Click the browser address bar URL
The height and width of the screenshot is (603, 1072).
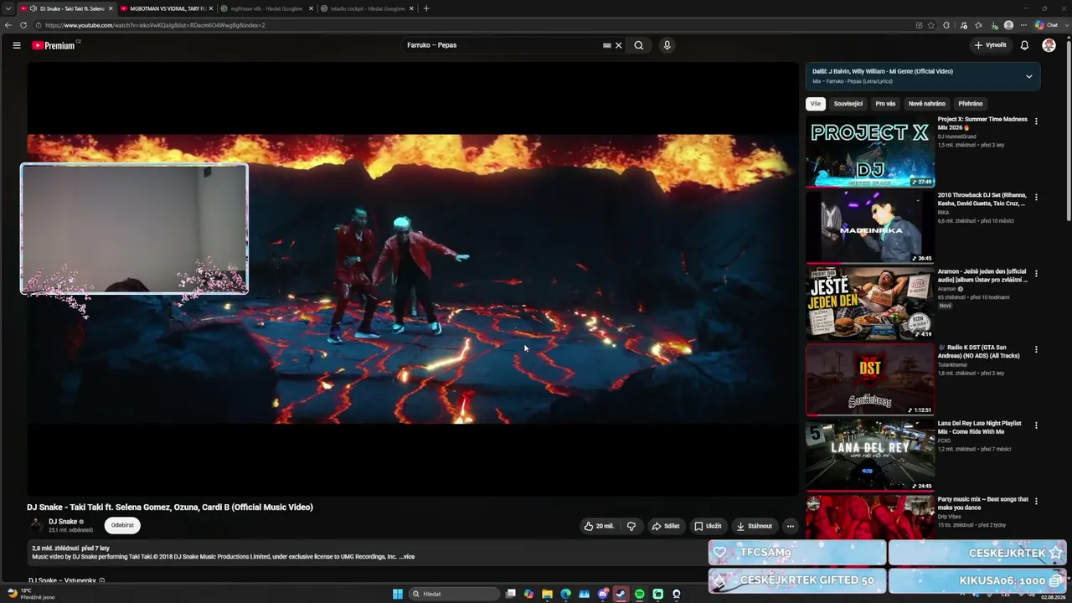point(155,25)
